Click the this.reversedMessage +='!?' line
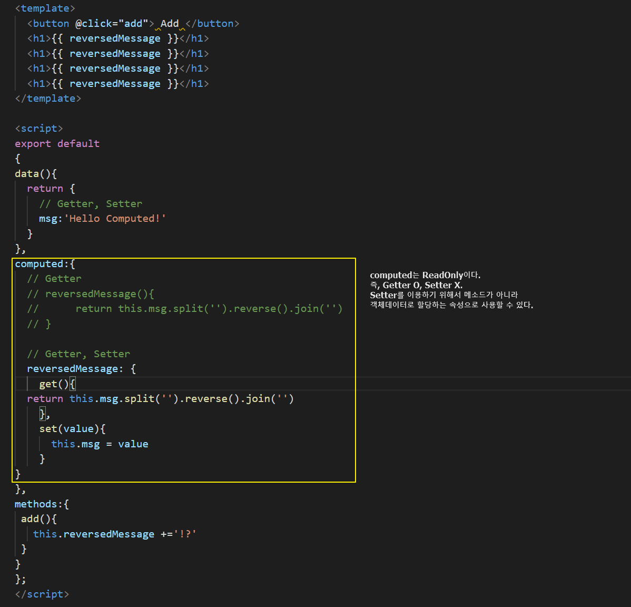631x607 pixels. (x=115, y=534)
